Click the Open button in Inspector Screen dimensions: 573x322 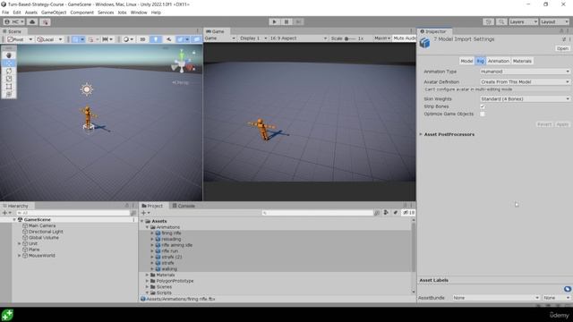tap(562, 48)
